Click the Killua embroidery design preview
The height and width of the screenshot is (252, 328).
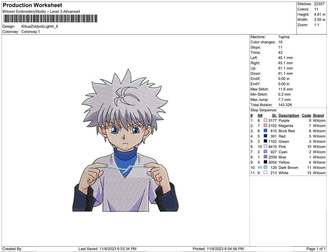[x=125, y=140]
